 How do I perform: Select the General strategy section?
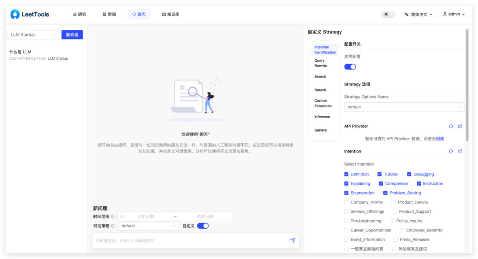pyautogui.click(x=321, y=130)
